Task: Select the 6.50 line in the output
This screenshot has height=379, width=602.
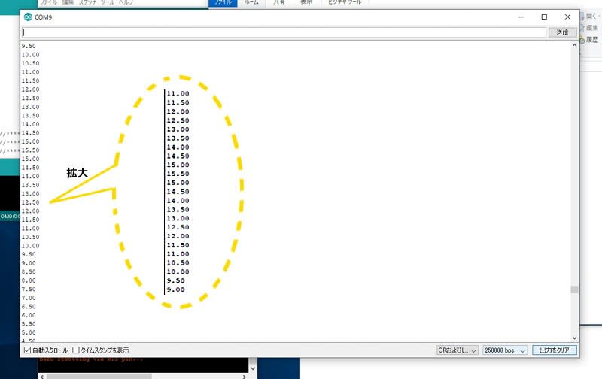Action: [29, 307]
